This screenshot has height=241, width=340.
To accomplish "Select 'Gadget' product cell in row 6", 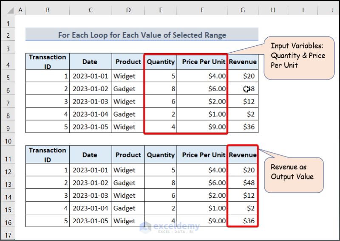I will point(128,89).
